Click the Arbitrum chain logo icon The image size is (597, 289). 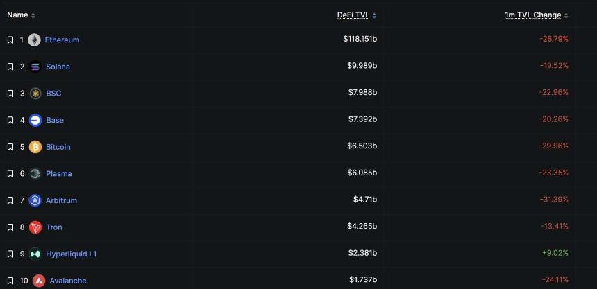point(35,200)
